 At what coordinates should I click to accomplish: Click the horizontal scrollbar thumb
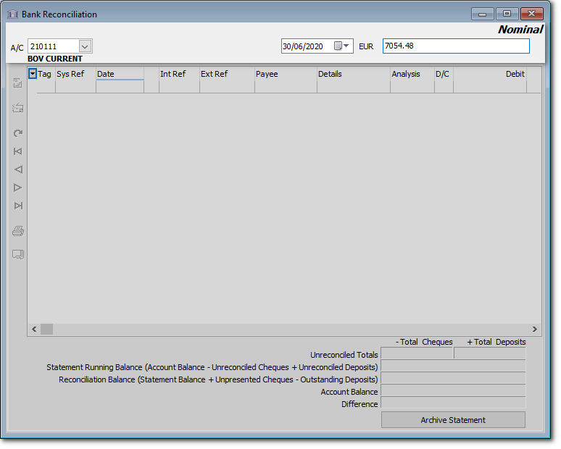coord(46,330)
